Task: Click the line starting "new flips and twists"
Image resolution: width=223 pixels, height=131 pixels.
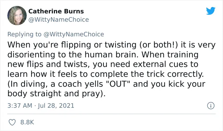Action: [103, 64]
